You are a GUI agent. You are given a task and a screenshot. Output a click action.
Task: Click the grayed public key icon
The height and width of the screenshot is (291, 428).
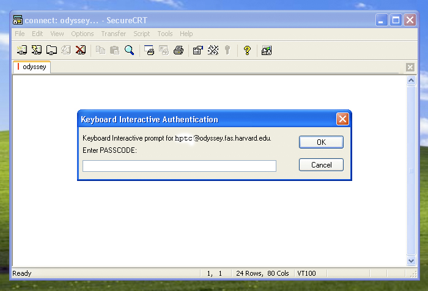227,50
